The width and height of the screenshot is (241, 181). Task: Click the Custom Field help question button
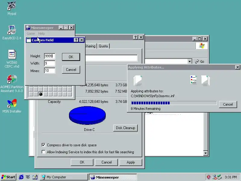76,40
